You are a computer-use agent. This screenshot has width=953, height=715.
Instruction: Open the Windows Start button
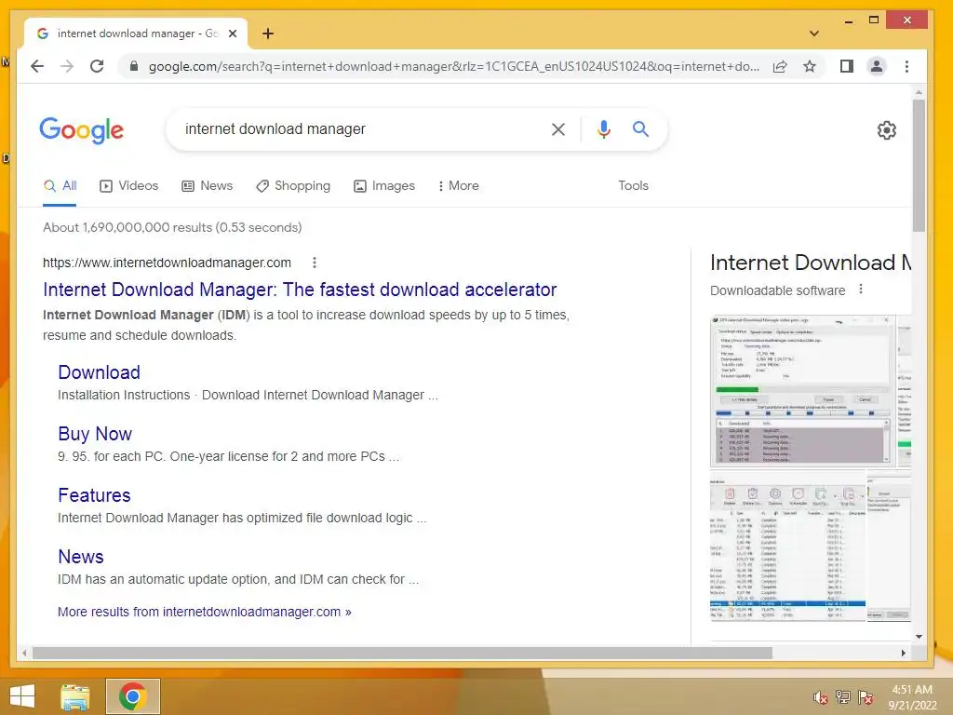pos(22,696)
